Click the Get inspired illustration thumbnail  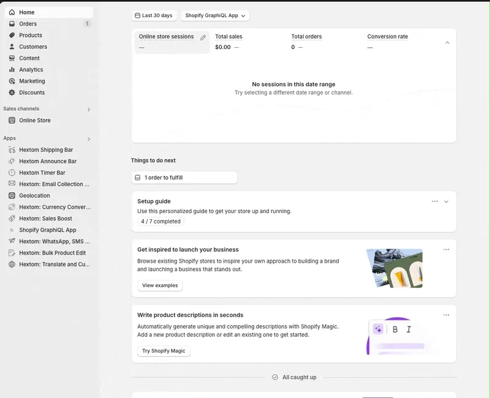point(394,268)
